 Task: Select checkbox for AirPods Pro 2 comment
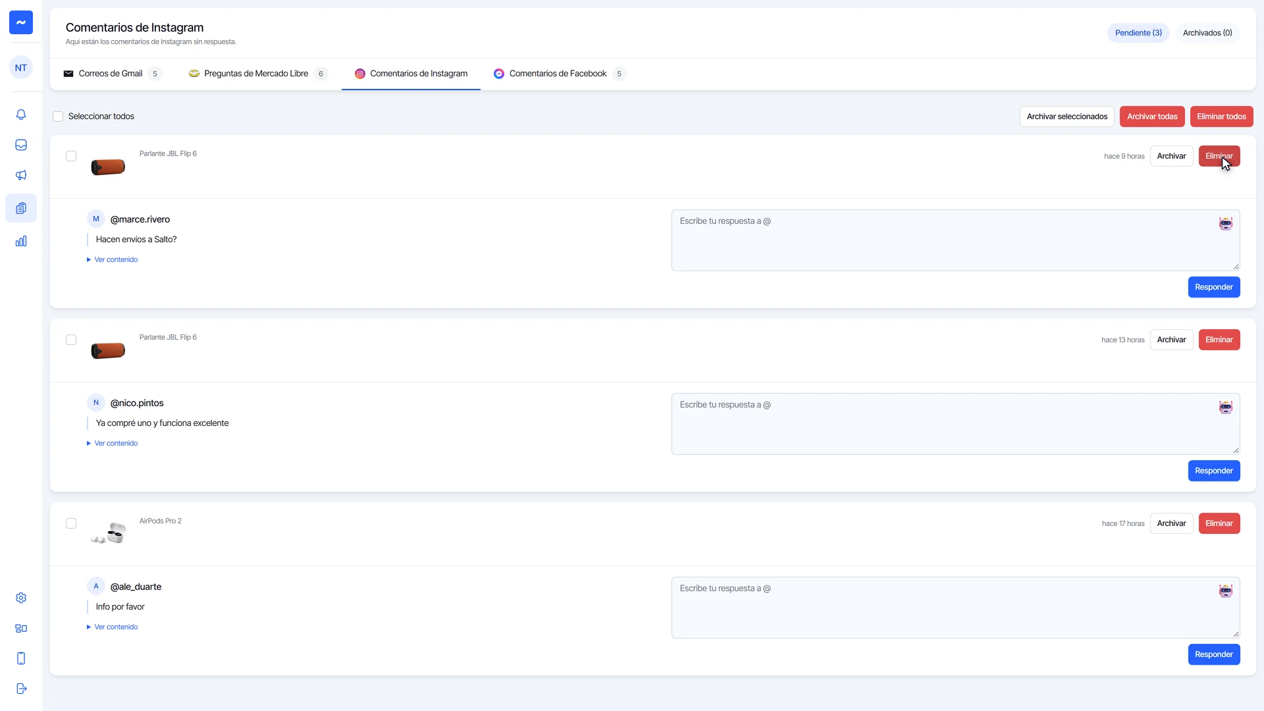(71, 523)
